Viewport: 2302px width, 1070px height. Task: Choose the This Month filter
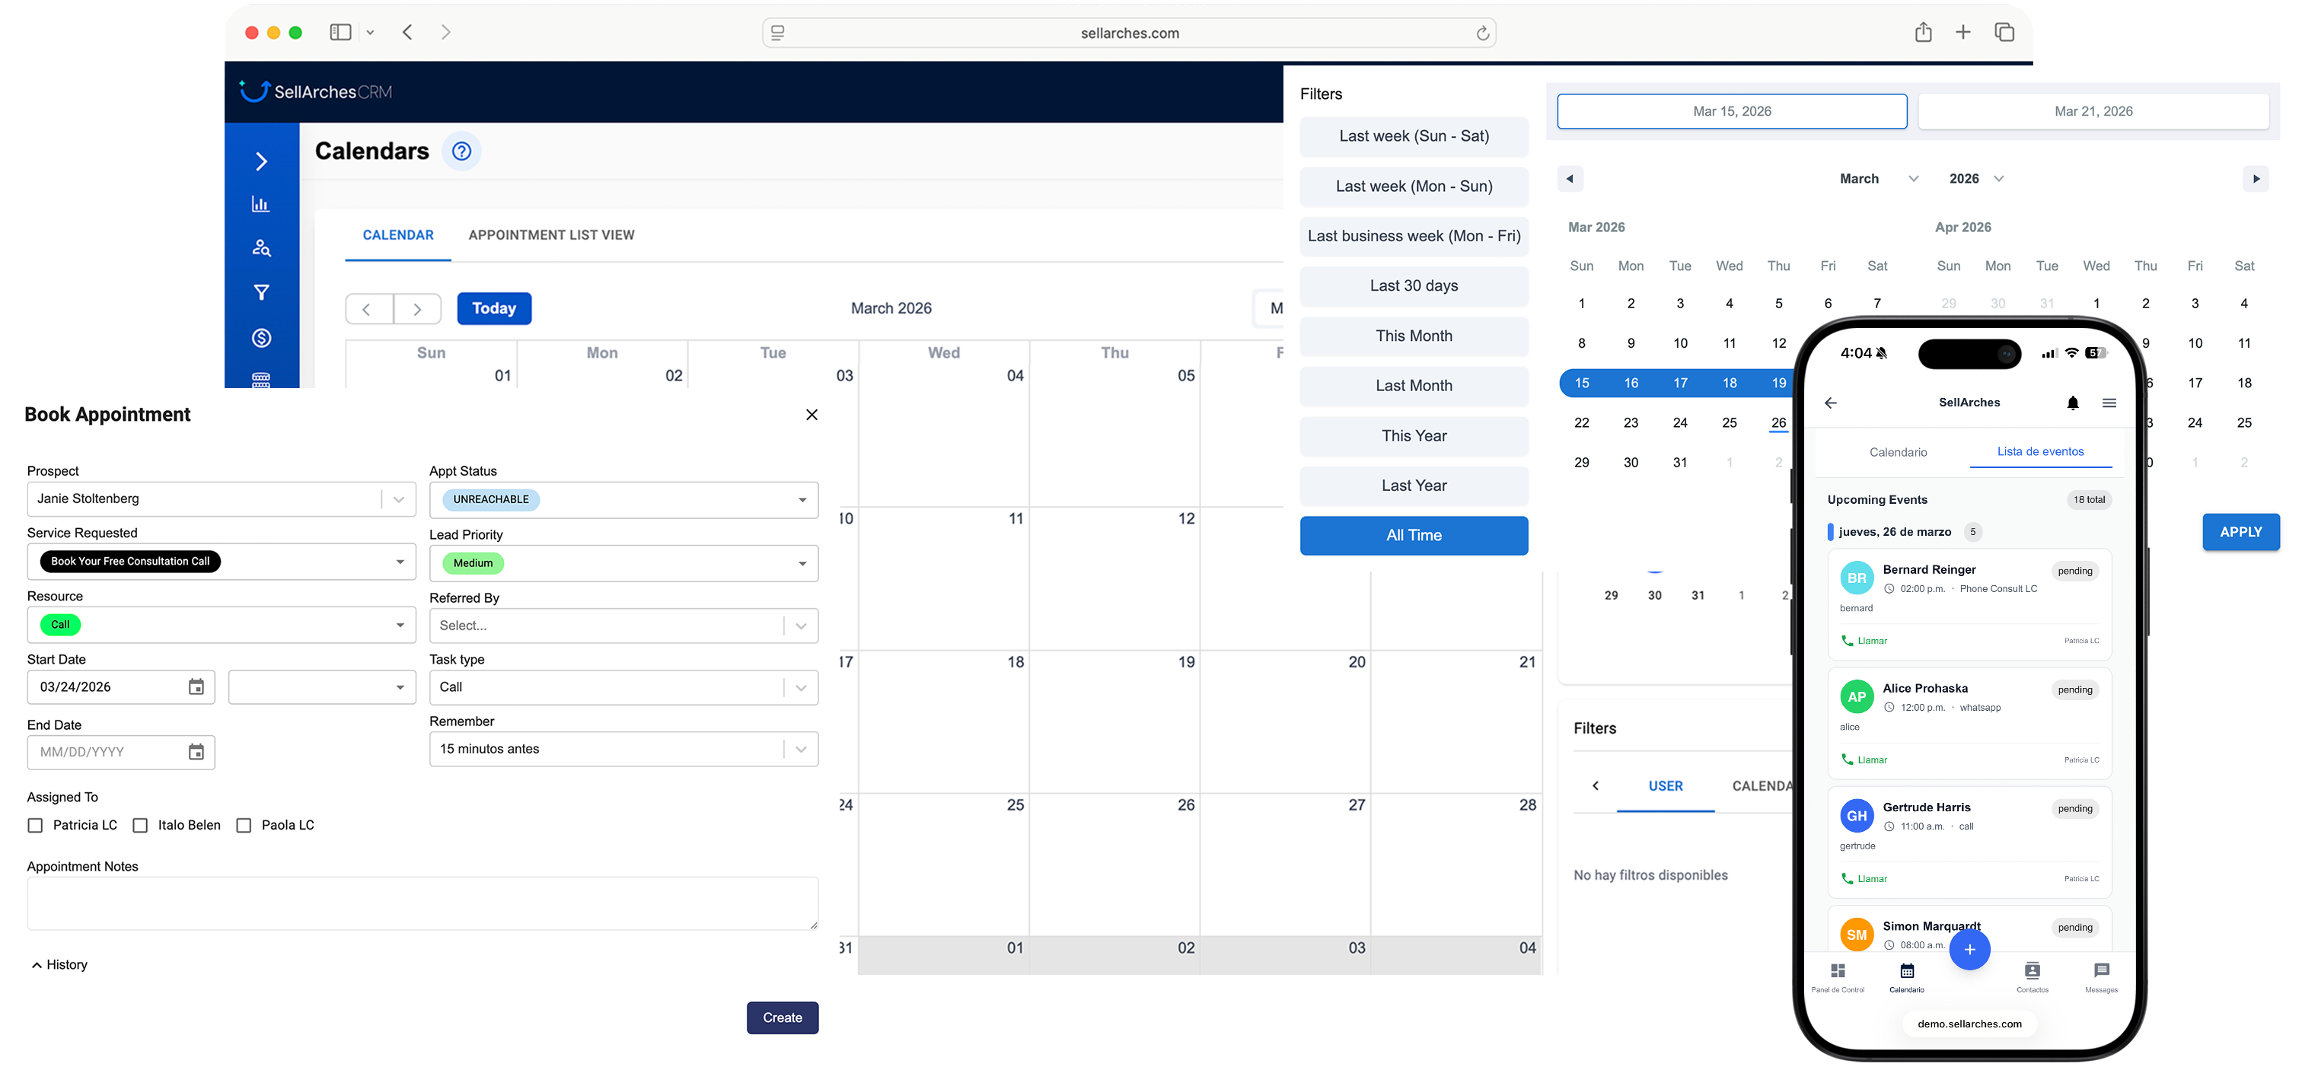pyautogui.click(x=1413, y=336)
